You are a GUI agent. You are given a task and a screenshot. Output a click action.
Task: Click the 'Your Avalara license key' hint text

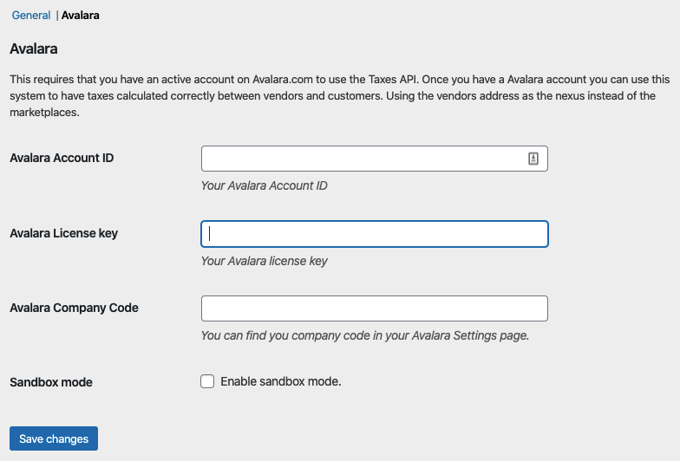(264, 261)
